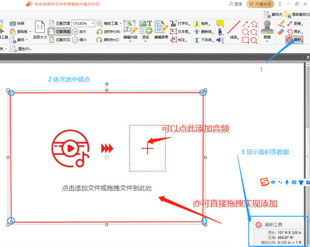Open the zoom percentage 170.85% dropdown
Image resolution: width=310 pixels, height=247 pixels.
coord(92,23)
